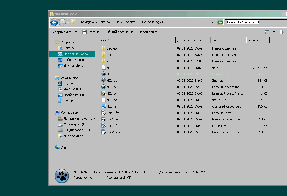287x196 pixels.
Task: Select the NCL.lps file icon
Action: click(x=104, y=100)
